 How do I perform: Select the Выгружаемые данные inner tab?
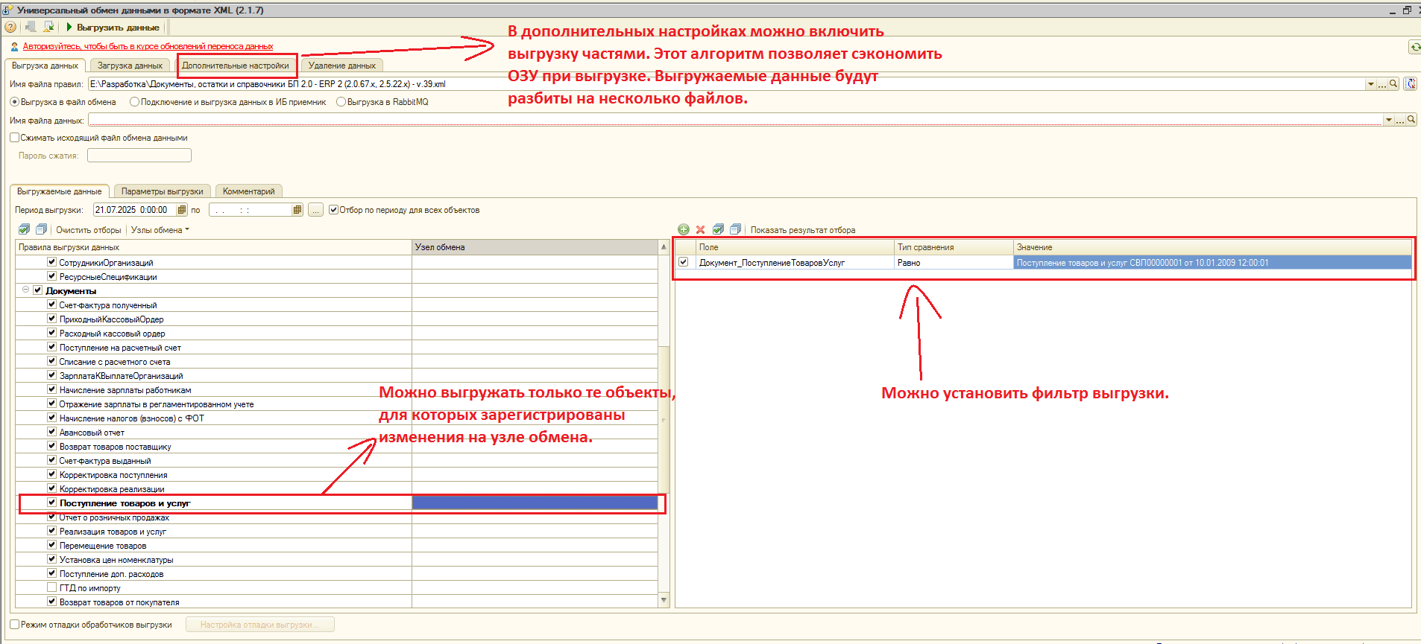pyautogui.click(x=60, y=191)
